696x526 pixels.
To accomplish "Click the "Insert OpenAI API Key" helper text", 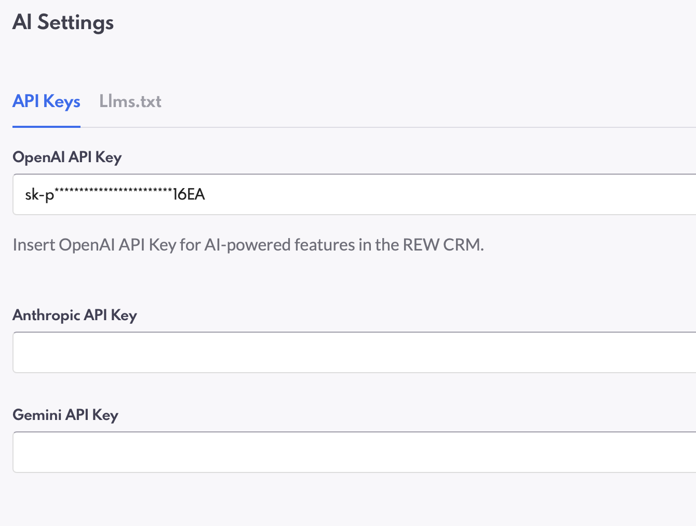I will 95,245.
